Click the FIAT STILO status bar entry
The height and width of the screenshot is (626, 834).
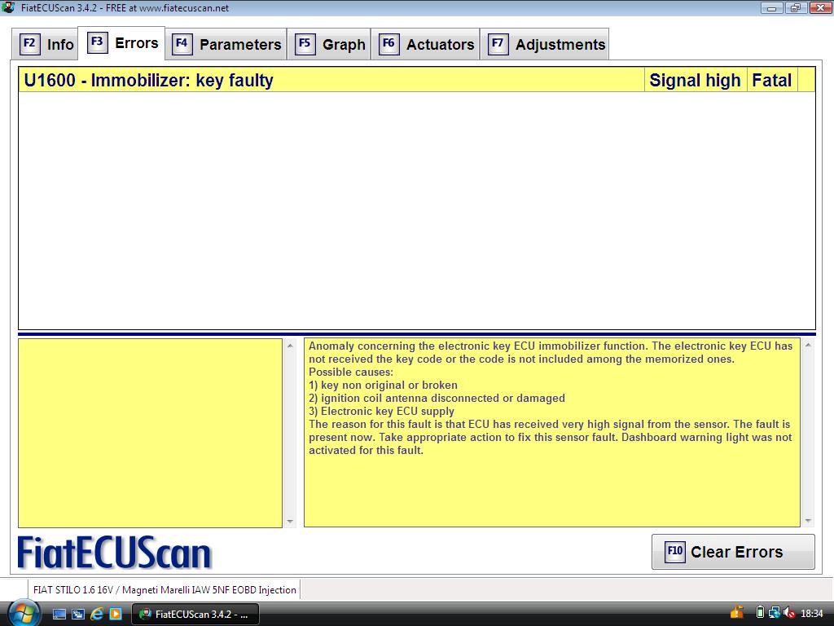[x=165, y=590]
